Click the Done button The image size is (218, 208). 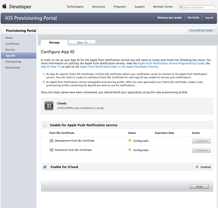coord(199,187)
